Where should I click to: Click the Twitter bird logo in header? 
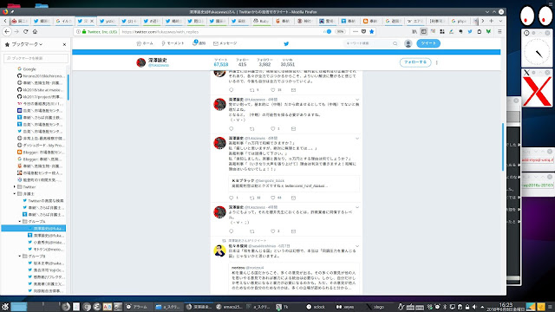point(286,44)
